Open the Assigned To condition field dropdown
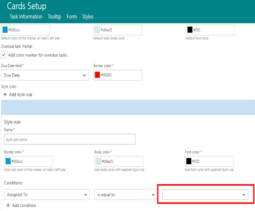 (x=47, y=194)
